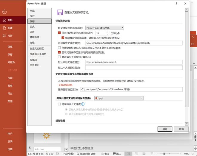Open 打印 in the backstage menu
The height and width of the screenshot is (156, 197).
pos(10,78)
